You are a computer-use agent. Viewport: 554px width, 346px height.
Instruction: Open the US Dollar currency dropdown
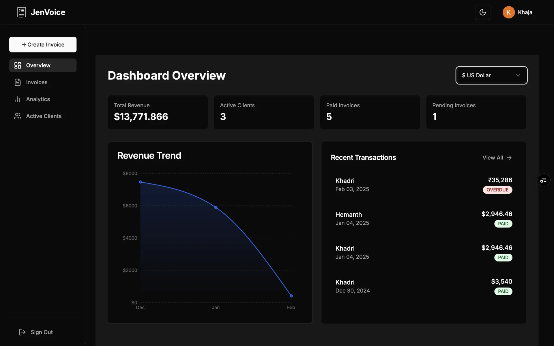[491, 75]
